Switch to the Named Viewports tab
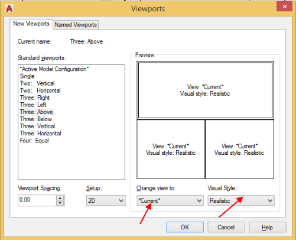Image resolution: width=296 pixels, height=240 pixels. click(76, 25)
